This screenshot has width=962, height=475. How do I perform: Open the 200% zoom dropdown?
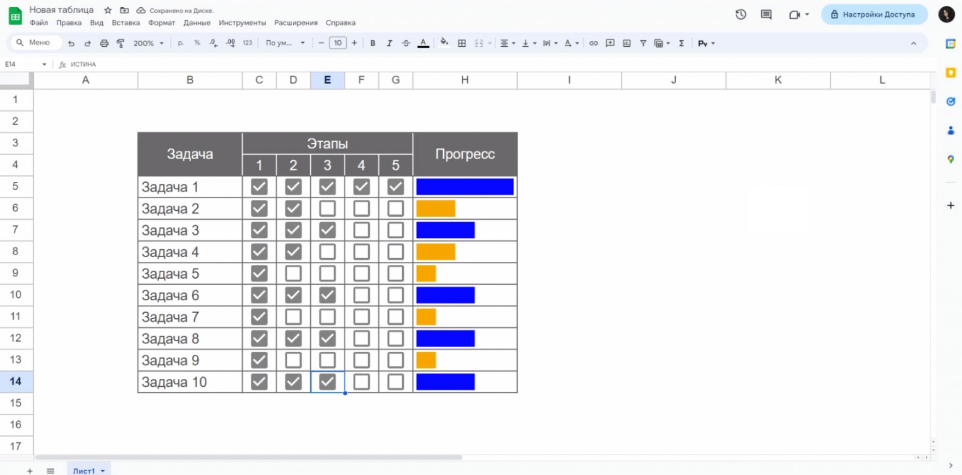point(149,43)
